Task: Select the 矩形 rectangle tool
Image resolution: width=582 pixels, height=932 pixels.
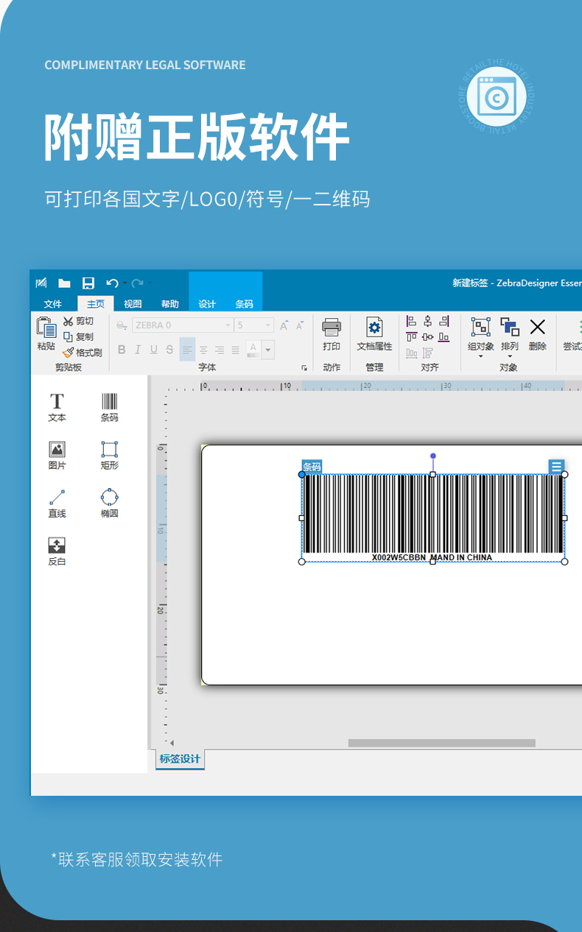Action: click(109, 456)
